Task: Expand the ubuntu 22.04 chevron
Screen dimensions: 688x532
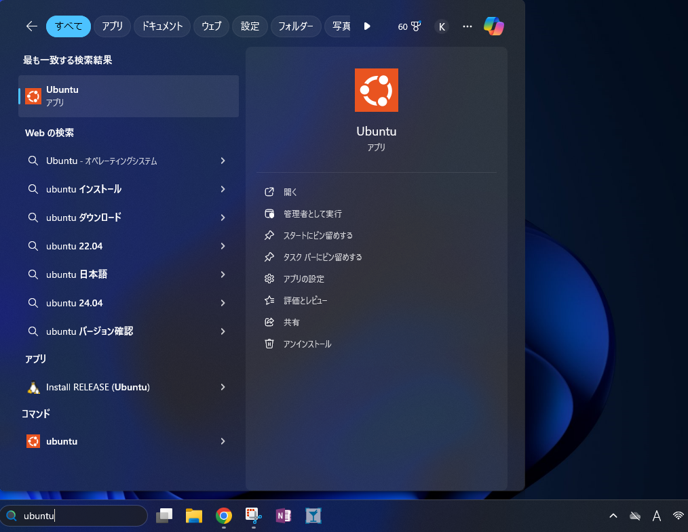Action: click(223, 246)
